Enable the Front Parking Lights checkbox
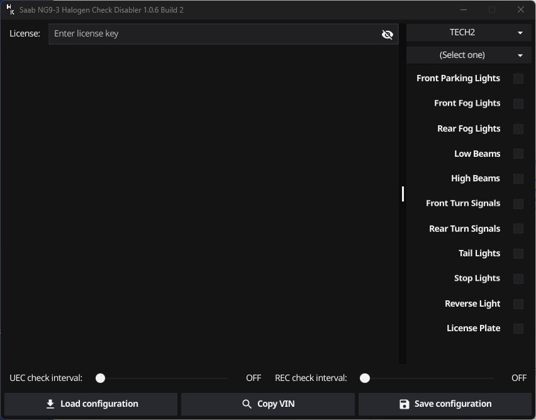536x420 pixels. [x=518, y=78]
